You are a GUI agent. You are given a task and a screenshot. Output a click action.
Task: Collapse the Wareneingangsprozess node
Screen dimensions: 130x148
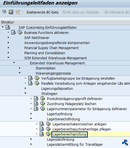click(20, 73)
